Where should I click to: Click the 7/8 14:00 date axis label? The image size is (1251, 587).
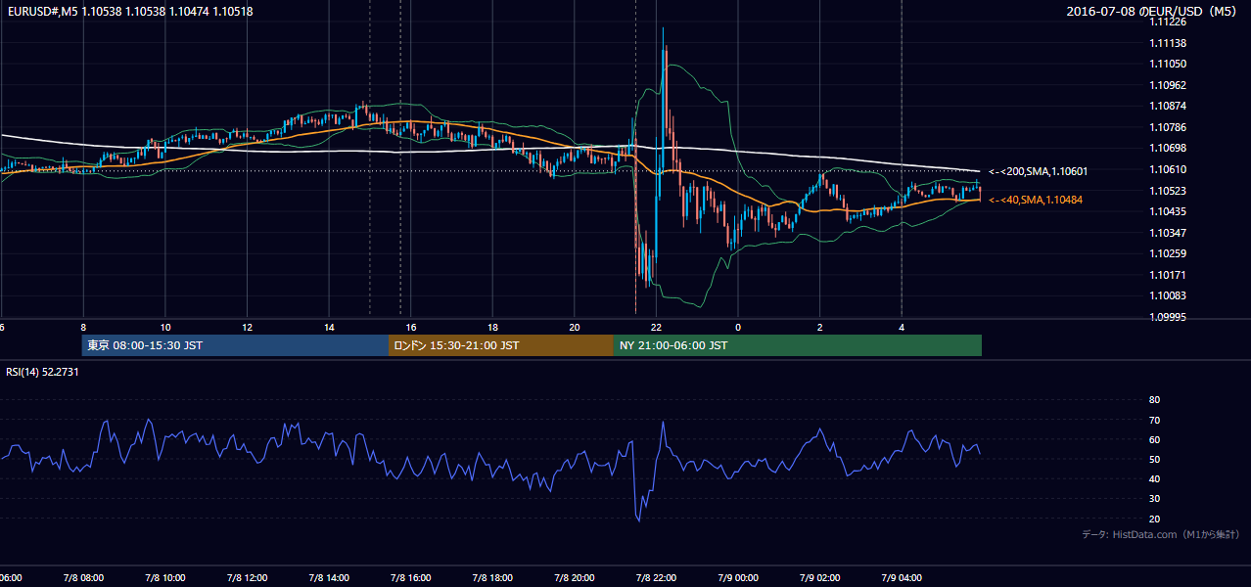tap(328, 578)
